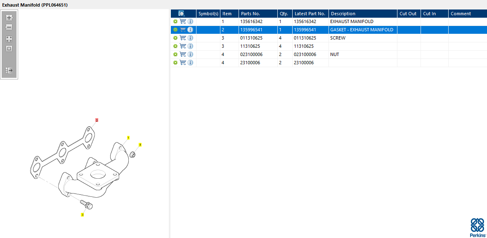Open info for nut 023100006

click(190, 54)
